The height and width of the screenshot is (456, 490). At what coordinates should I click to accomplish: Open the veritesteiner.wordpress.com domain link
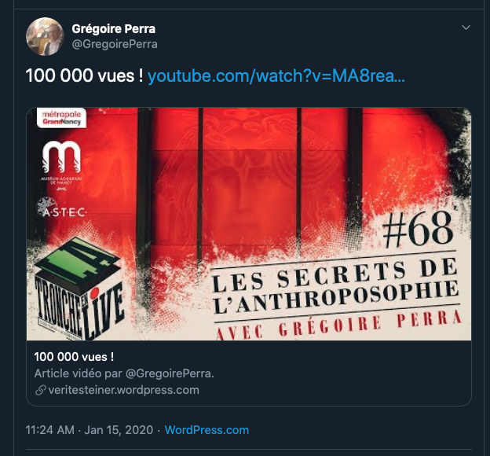124,390
